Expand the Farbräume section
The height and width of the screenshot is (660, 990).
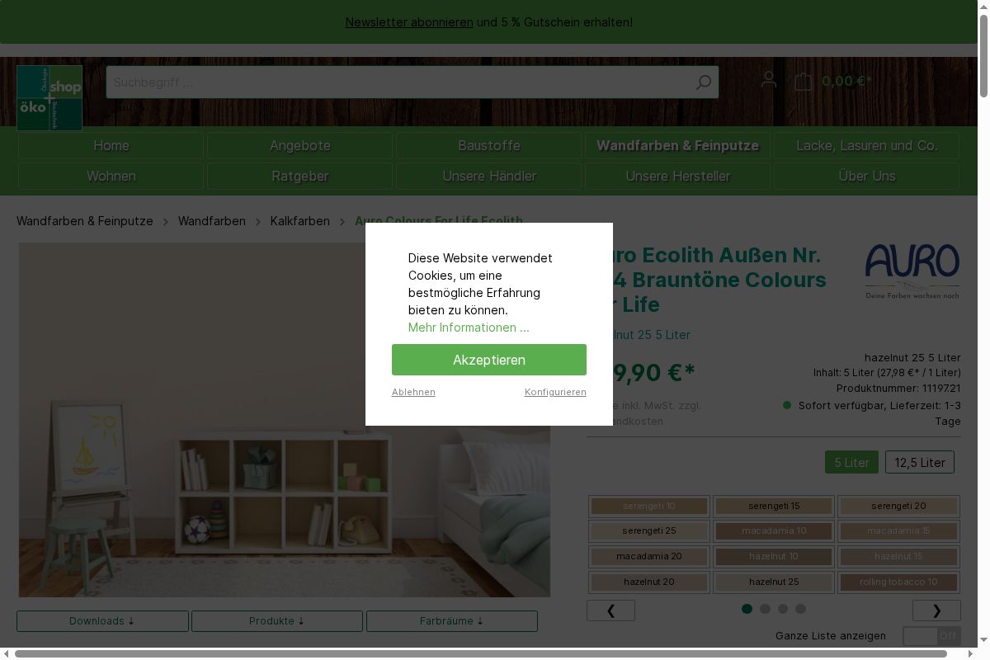coord(452,621)
